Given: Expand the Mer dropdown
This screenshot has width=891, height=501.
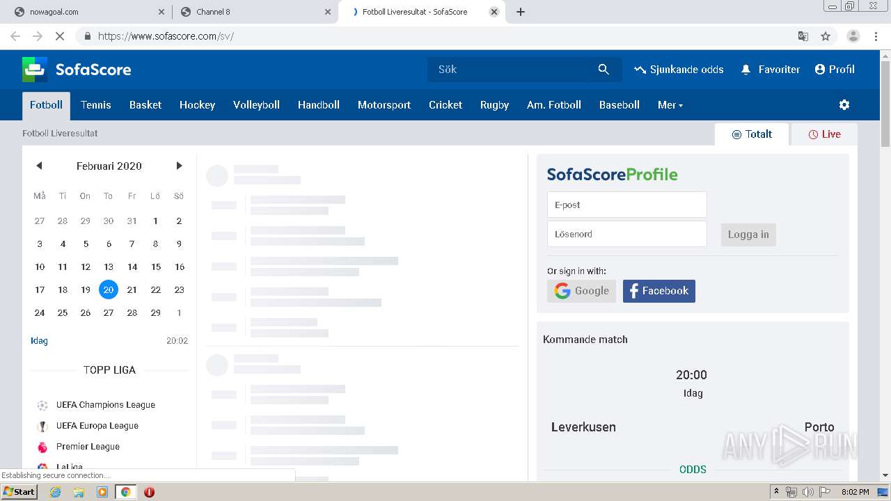Looking at the screenshot, I should coord(670,104).
